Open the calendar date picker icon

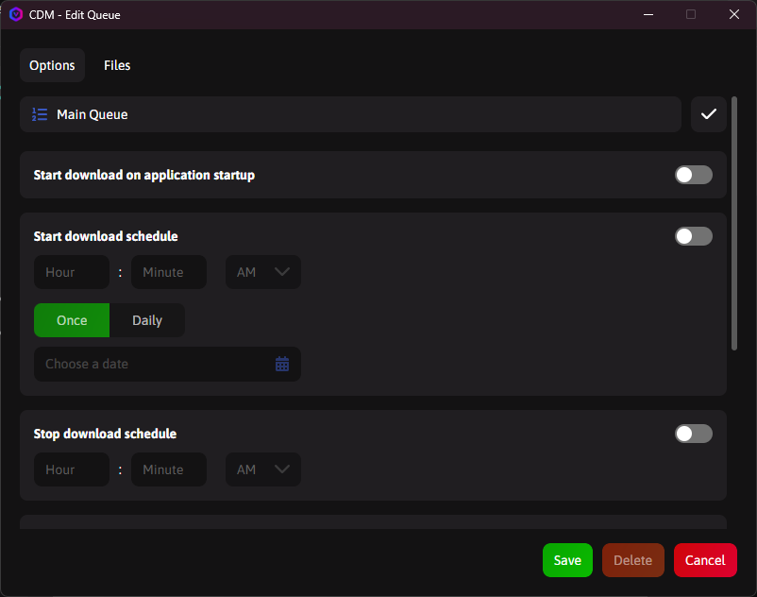click(282, 364)
